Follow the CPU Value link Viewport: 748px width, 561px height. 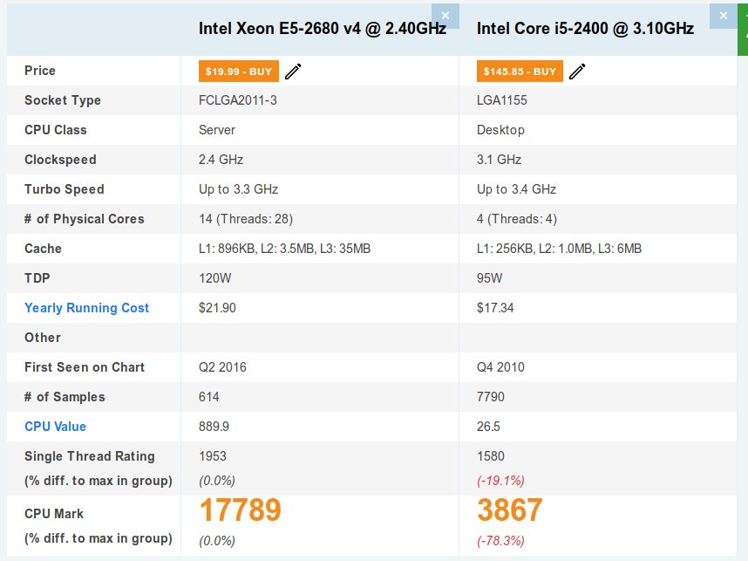[x=55, y=427]
